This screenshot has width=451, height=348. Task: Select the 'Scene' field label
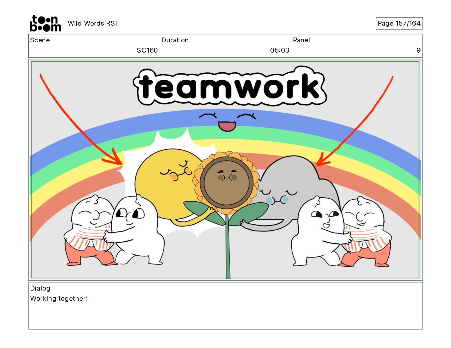coord(40,40)
